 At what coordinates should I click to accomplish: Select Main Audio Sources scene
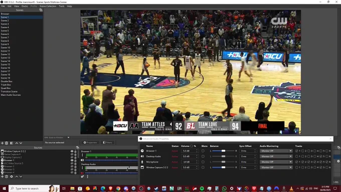point(21,95)
